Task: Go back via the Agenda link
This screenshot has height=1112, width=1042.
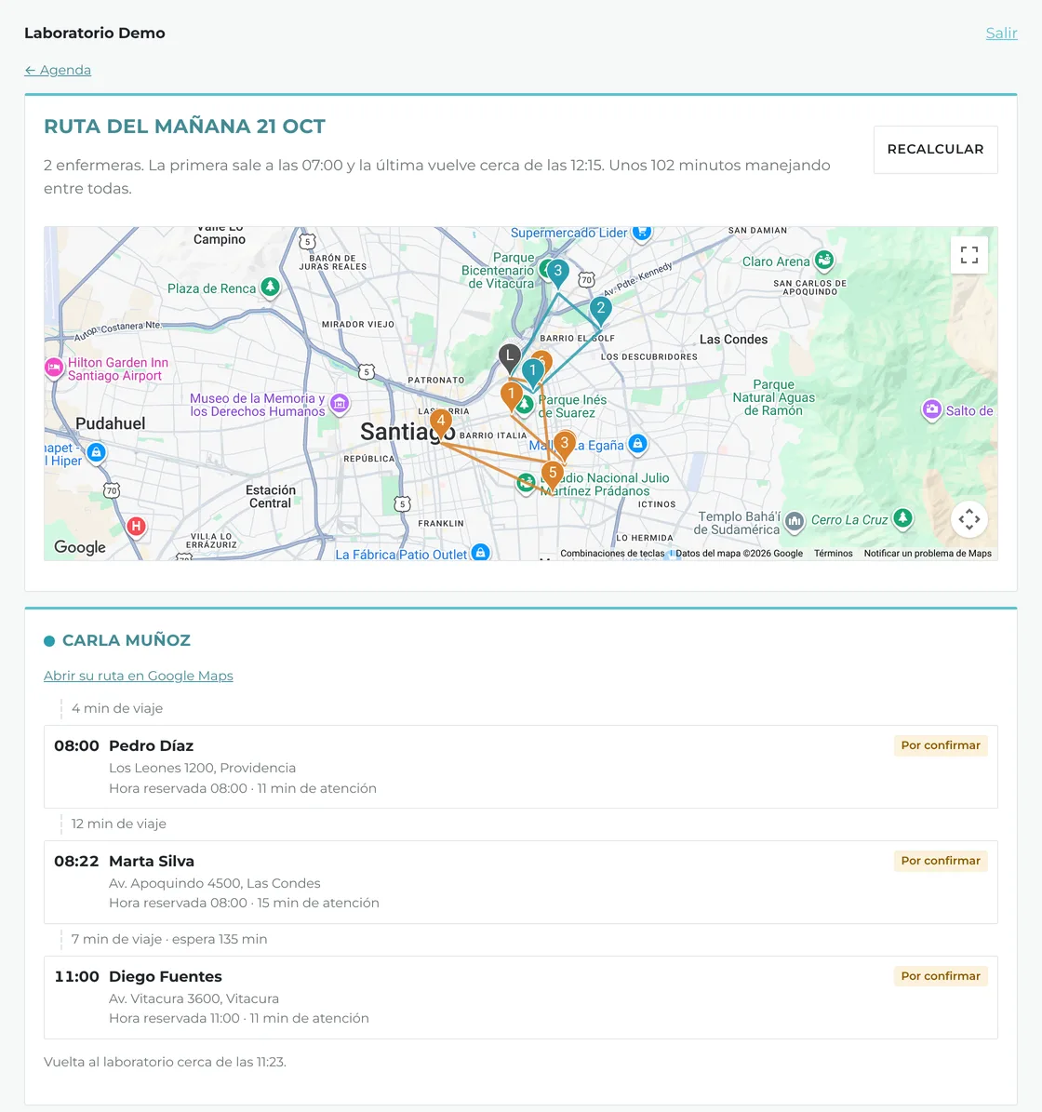Action: pyautogui.click(x=58, y=70)
